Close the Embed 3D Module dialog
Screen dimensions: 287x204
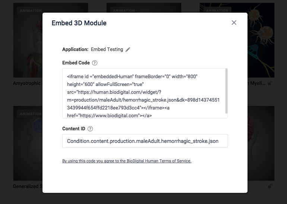[x=234, y=23]
